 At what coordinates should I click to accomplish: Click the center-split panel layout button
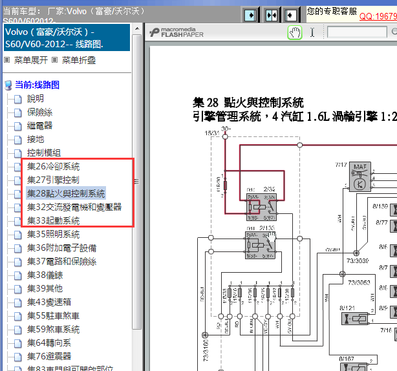[272, 16]
